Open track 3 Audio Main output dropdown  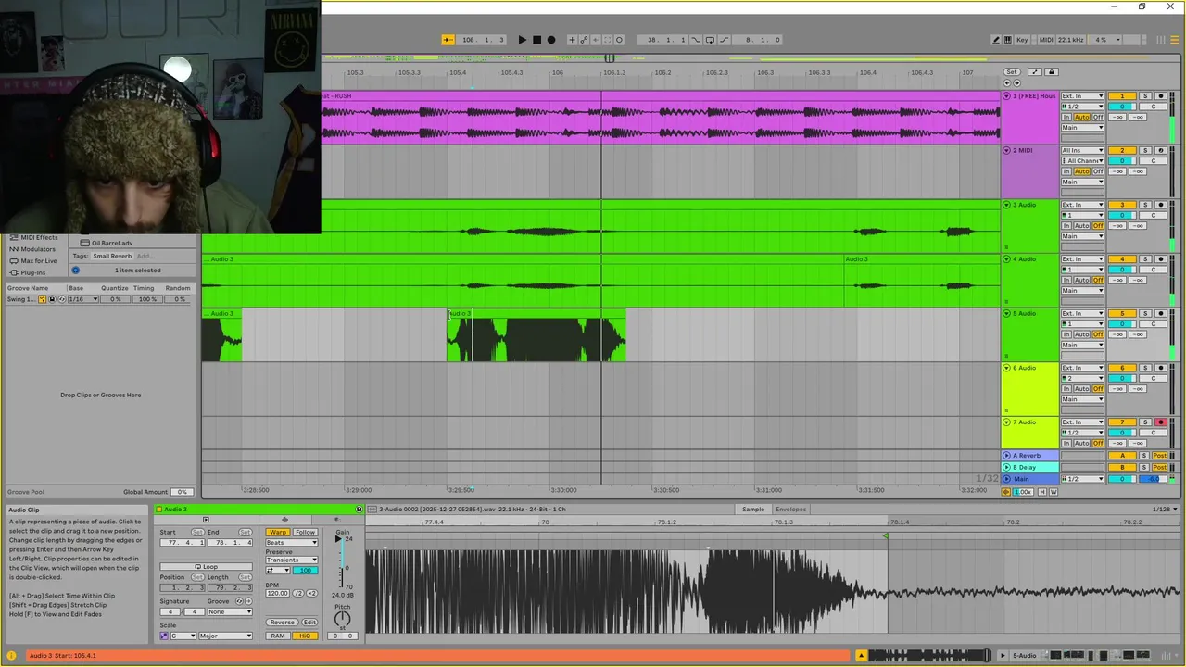[x=1082, y=236]
